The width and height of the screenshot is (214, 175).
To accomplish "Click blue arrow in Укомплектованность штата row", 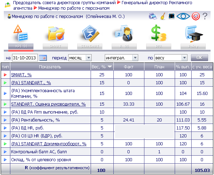I will click(x=5, y=93).
